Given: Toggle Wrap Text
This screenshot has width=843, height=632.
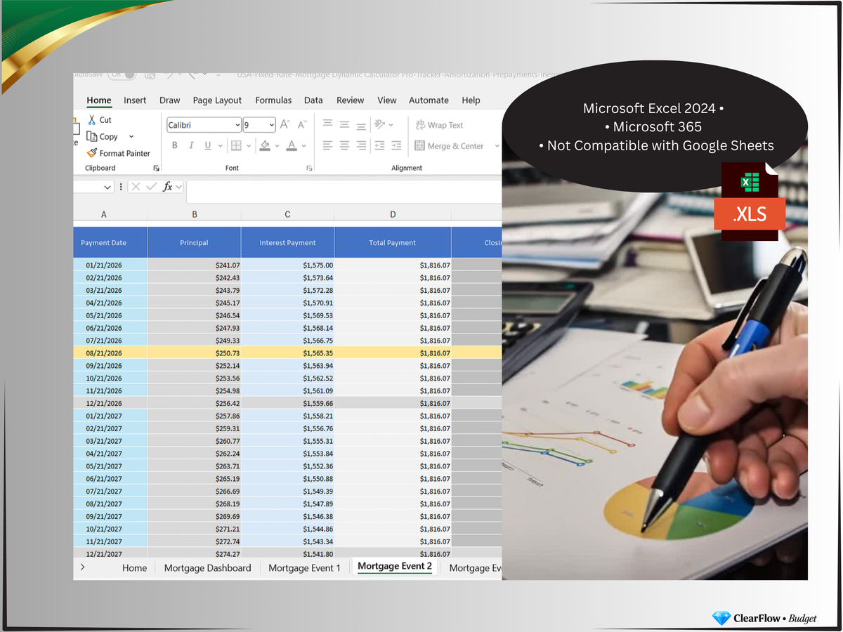Looking at the screenshot, I should [439, 125].
